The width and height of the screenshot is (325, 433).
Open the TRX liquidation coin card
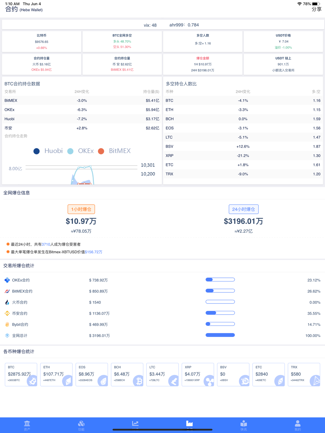tap(304, 375)
